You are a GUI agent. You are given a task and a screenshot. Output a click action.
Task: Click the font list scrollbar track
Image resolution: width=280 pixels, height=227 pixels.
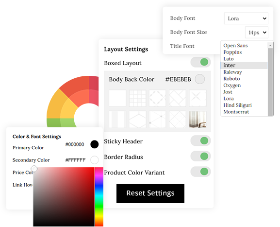pos(270,82)
